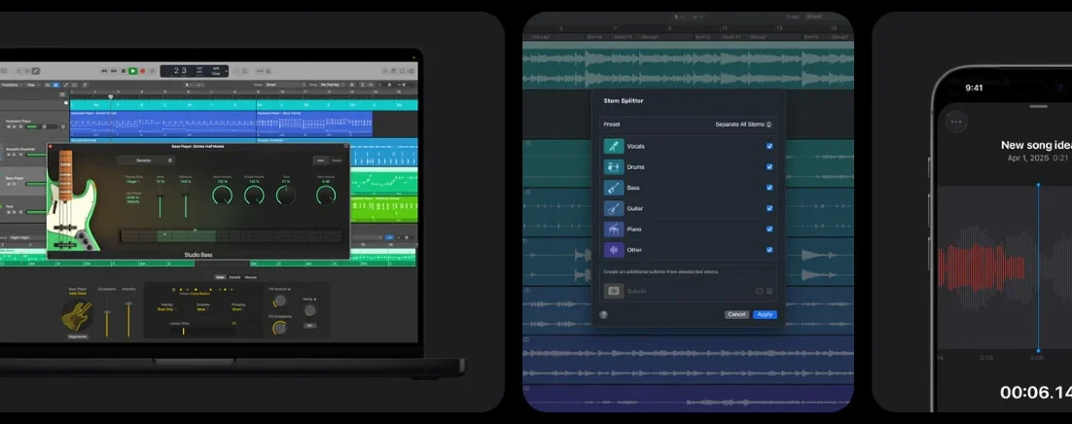Viewport: 1072px width, 424px height.
Task: Uncheck the Piano stem checkbox
Action: click(769, 230)
